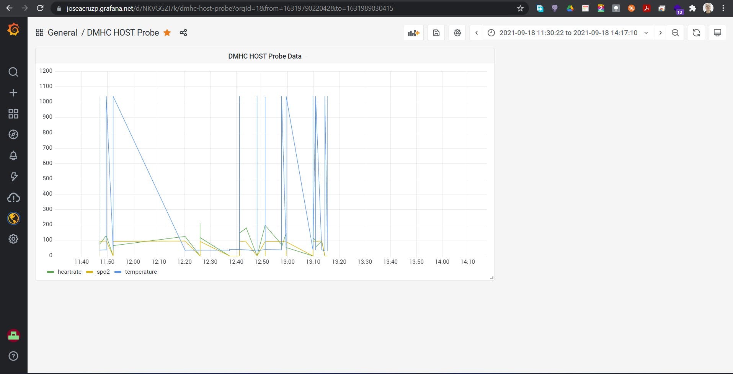Go back in browser
The image size is (733, 374).
point(9,8)
